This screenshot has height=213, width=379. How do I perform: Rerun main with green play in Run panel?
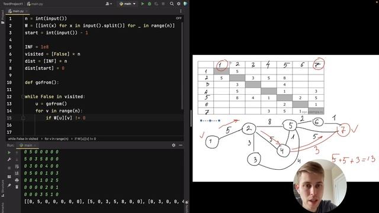click(x=9, y=153)
